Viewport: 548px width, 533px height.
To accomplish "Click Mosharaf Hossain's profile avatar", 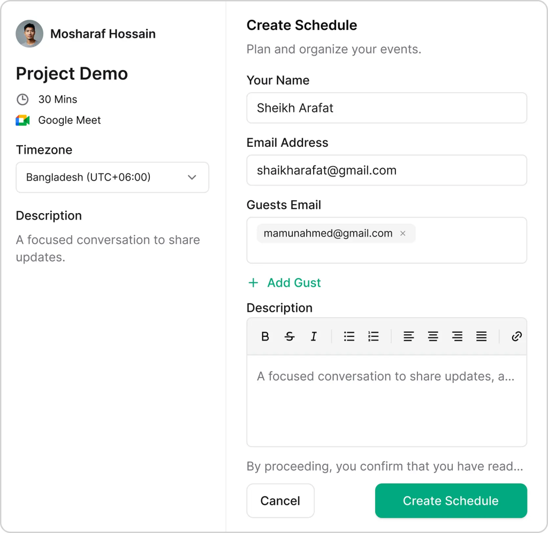I will coord(29,34).
